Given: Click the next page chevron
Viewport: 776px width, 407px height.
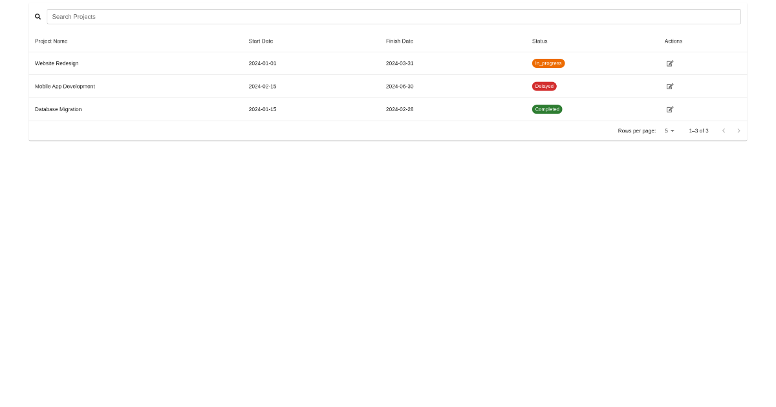Looking at the screenshot, I should [x=738, y=130].
